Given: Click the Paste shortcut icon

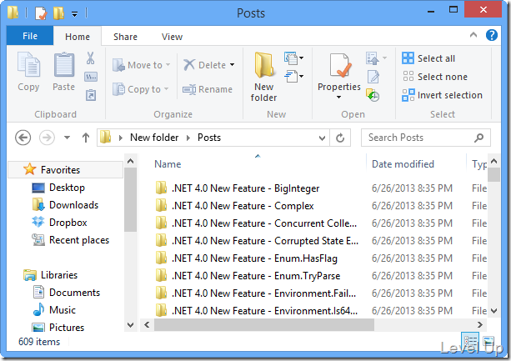Looking at the screenshot, I should coord(91,95).
